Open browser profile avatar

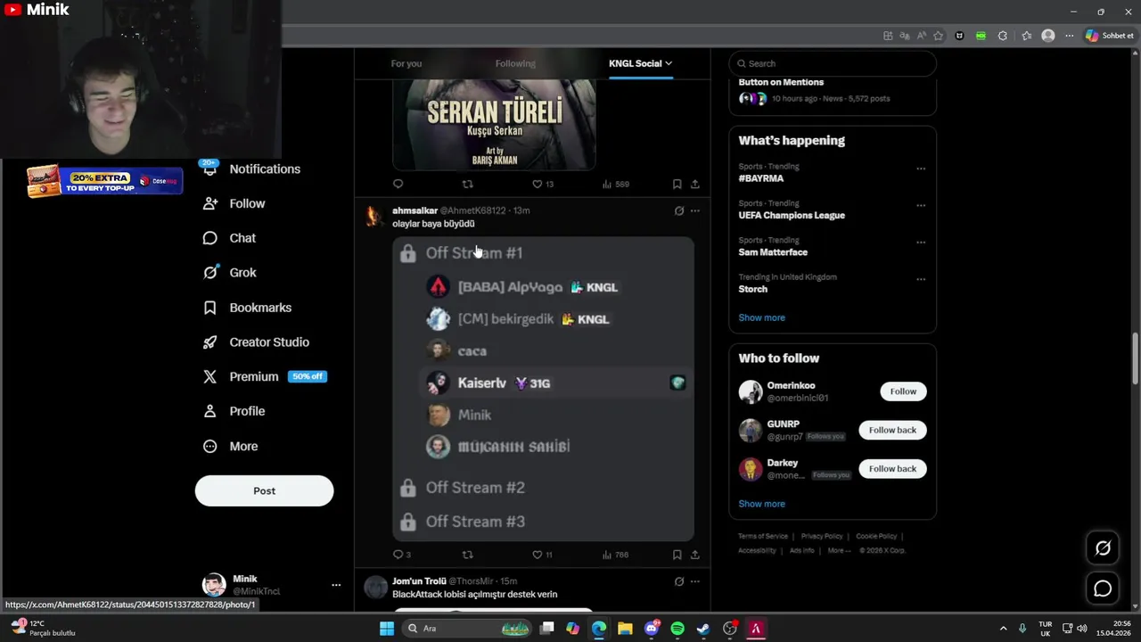[x=1048, y=36]
